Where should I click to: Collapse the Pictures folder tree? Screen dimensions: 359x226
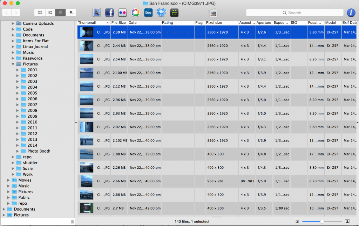13,64
